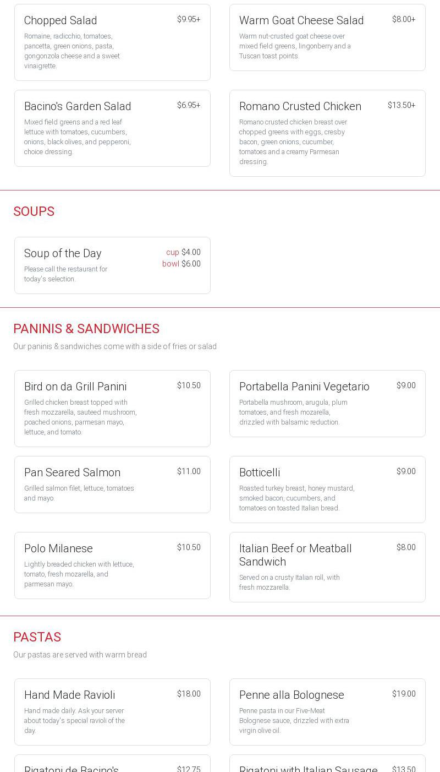Choose the Pan Seared Salmon sandwich

[x=112, y=485]
